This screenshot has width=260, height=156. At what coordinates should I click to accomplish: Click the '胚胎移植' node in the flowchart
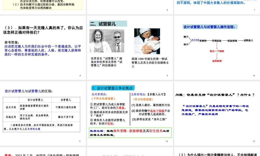[232, 41]
